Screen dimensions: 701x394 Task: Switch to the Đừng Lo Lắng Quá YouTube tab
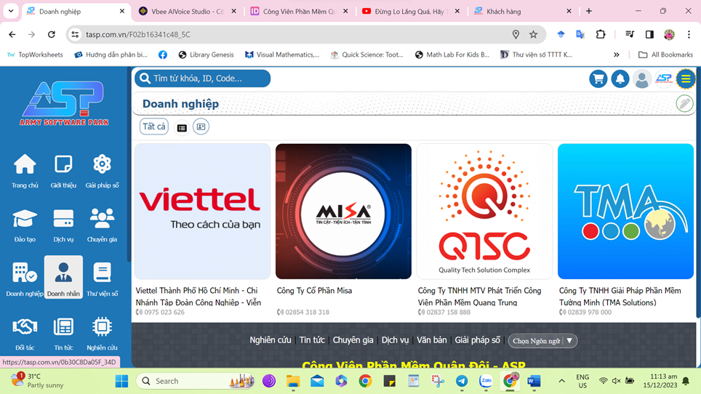411,12
